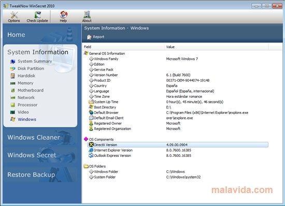Screen dimensions: 285x206
Task: Open the Restore Backup section
Action: tap(31, 174)
